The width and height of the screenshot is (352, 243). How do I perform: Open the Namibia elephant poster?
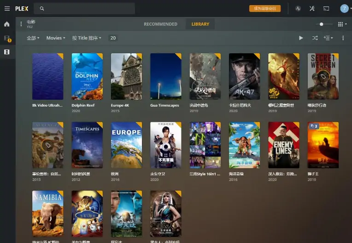point(47,214)
